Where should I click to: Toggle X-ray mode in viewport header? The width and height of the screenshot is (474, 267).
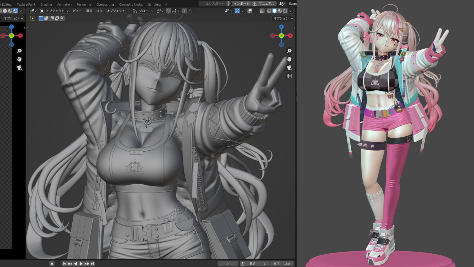(x=262, y=11)
